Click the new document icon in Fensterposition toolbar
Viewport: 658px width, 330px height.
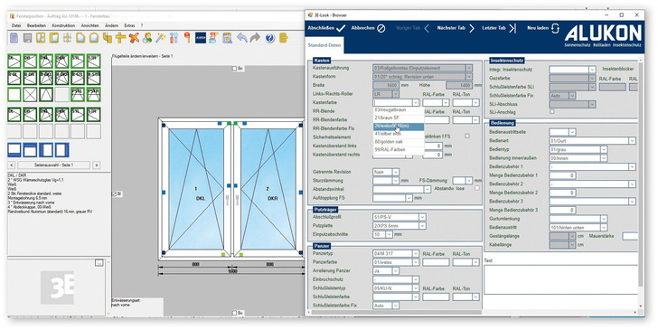14,38
